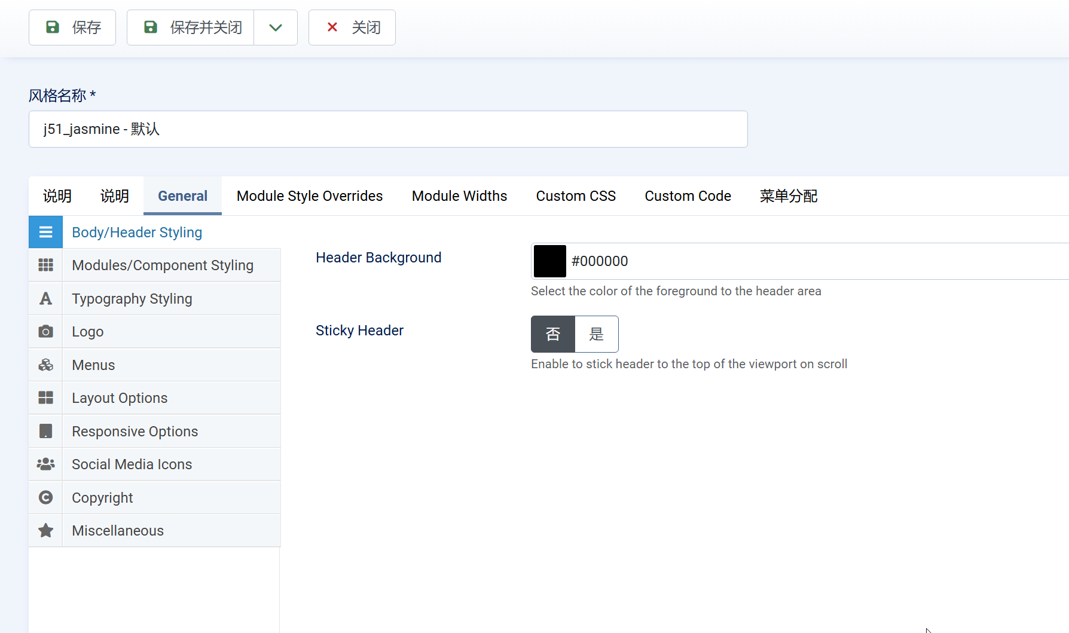Image resolution: width=1069 pixels, height=633 pixels.
Task: Click the 风格名称 style name input field
Action: pyautogui.click(x=388, y=129)
